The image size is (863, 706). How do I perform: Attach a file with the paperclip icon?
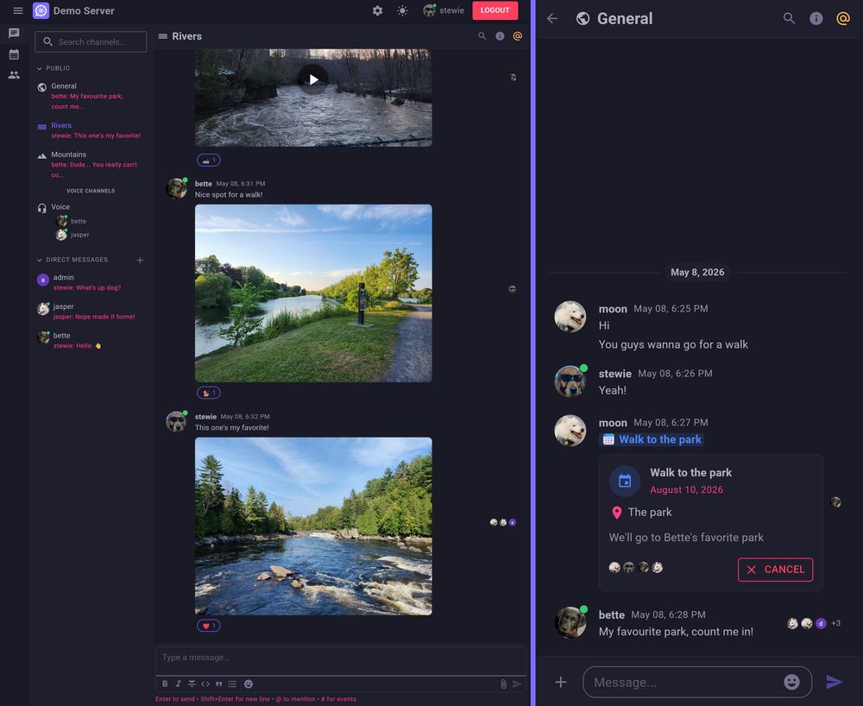(x=503, y=684)
